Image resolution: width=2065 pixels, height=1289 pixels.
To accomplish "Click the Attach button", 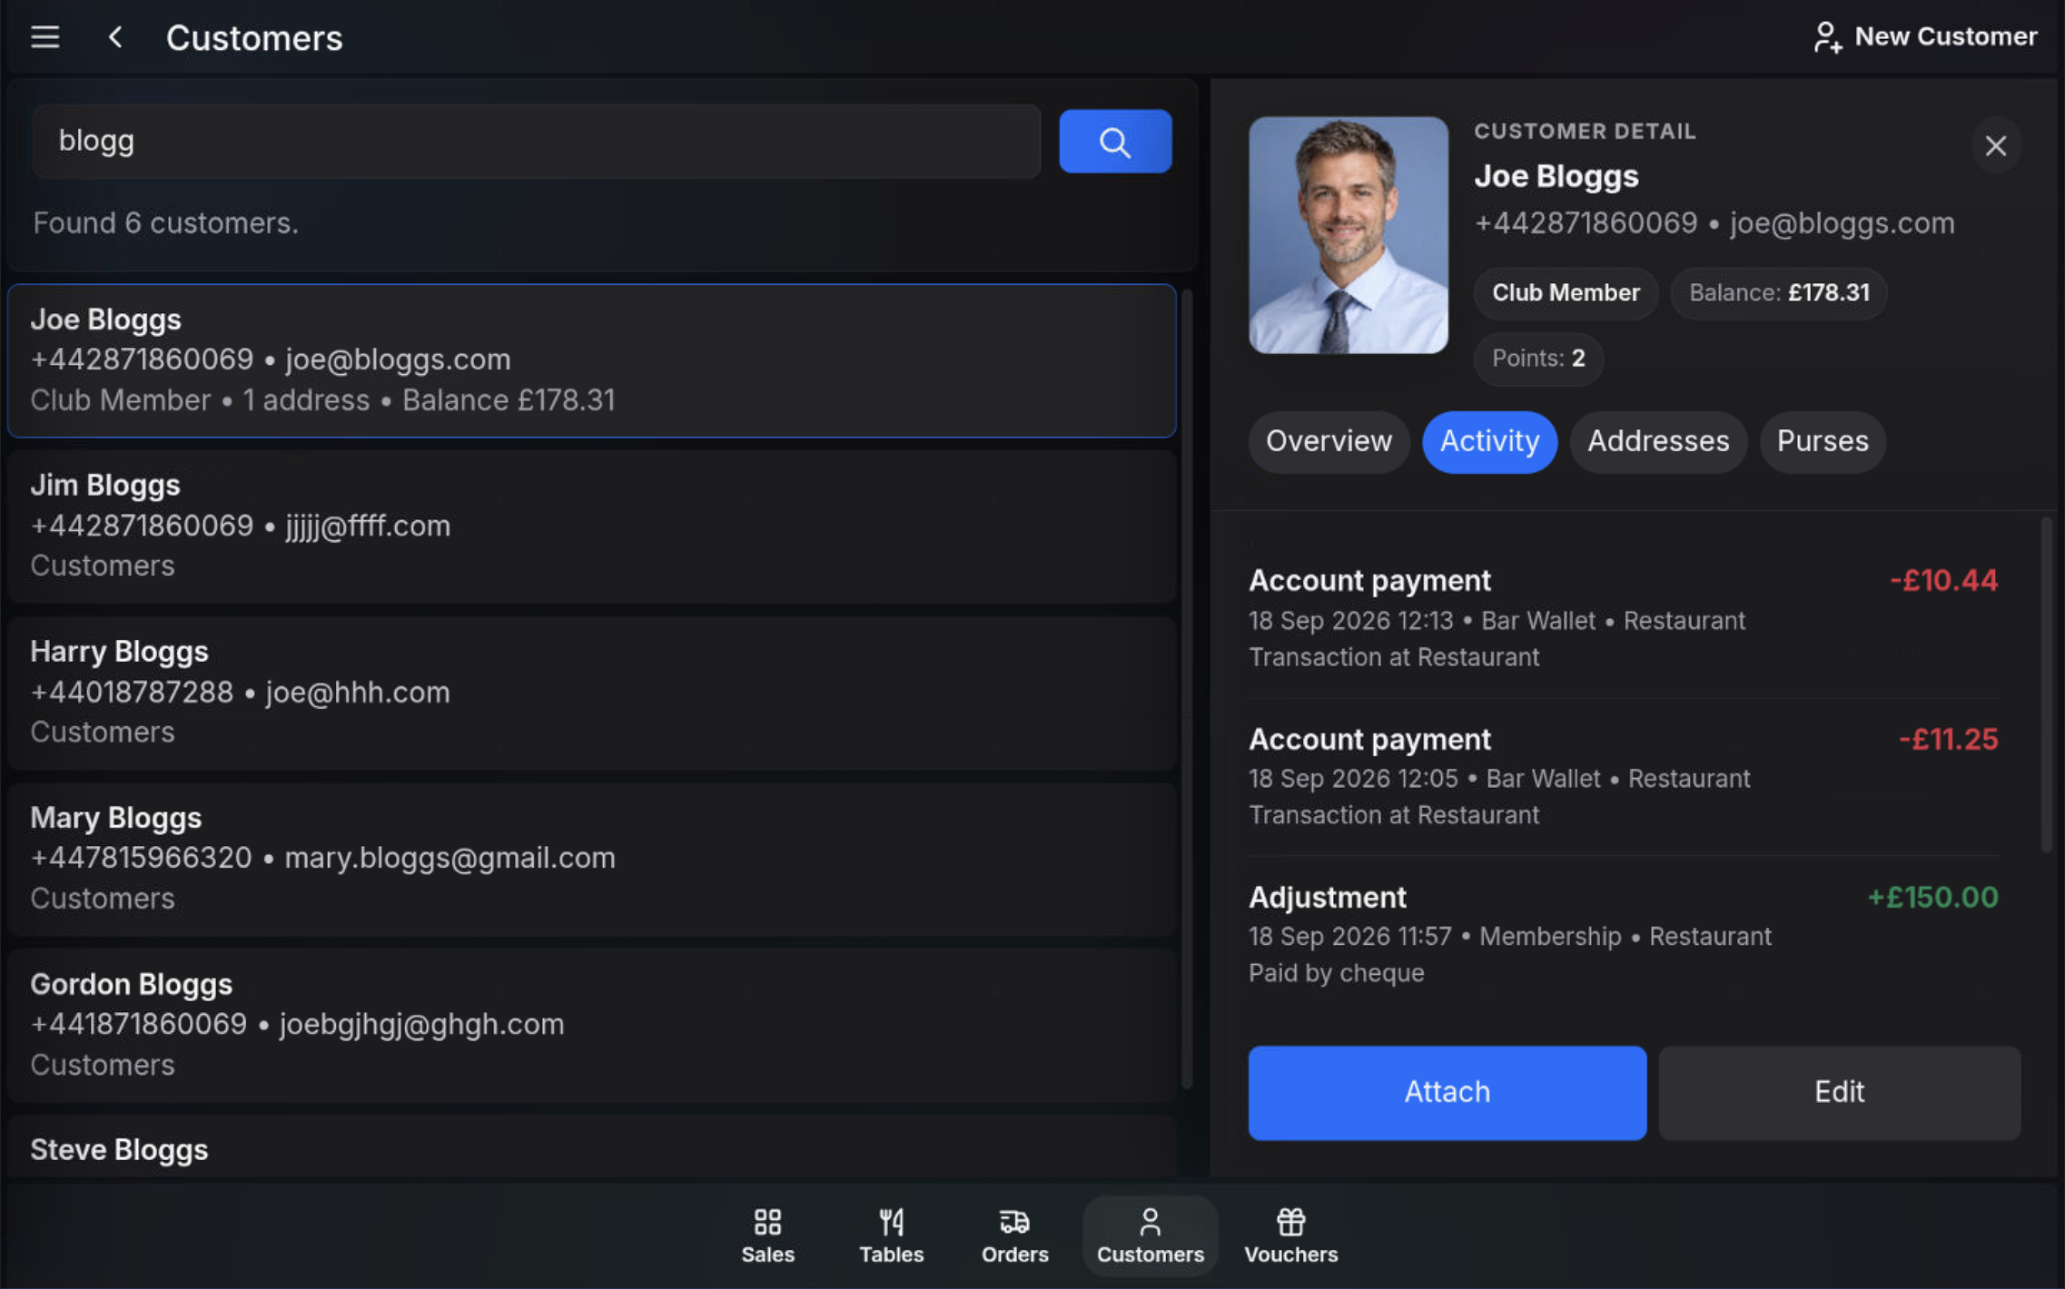I will 1447,1092.
